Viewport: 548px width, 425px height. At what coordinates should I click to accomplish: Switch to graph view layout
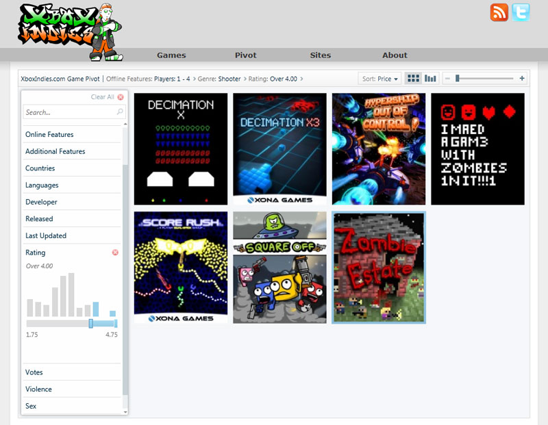(x=430, y=79)
